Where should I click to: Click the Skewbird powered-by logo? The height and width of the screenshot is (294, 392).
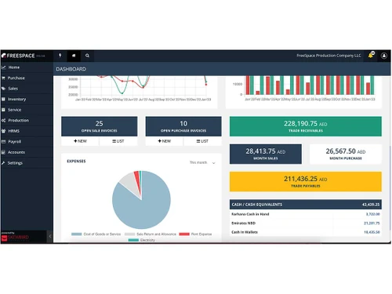(x=15, y=238)
